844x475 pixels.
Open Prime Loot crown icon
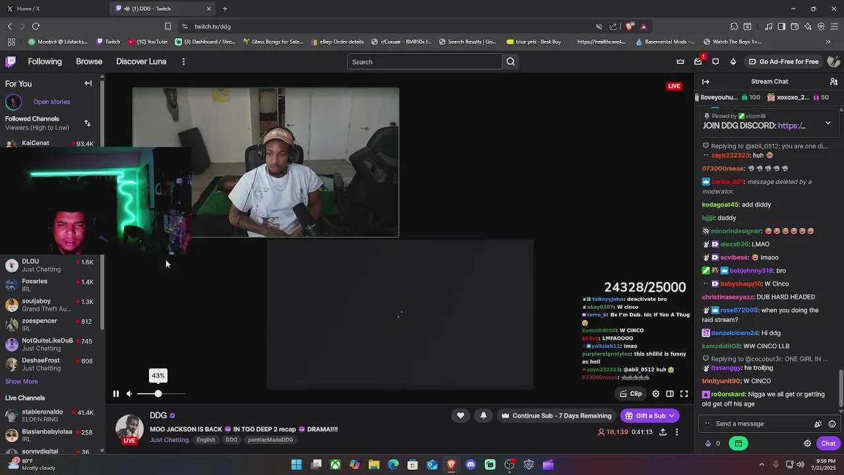click(680, 62)
